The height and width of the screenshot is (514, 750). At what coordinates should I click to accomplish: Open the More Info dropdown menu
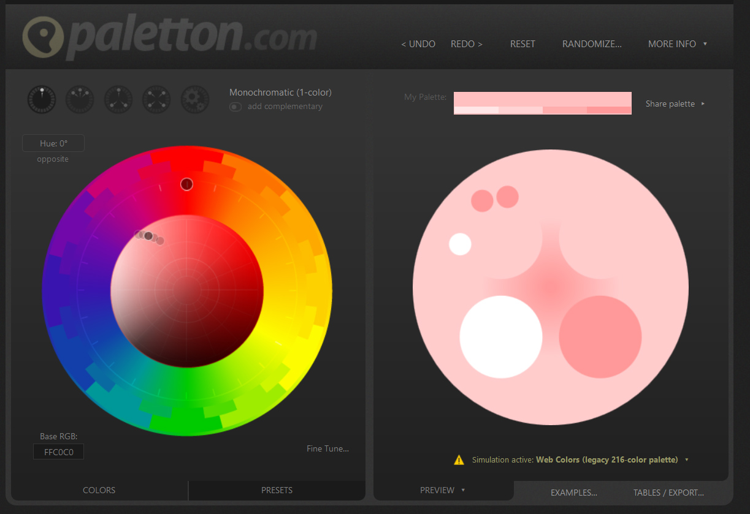pos(677,44)
